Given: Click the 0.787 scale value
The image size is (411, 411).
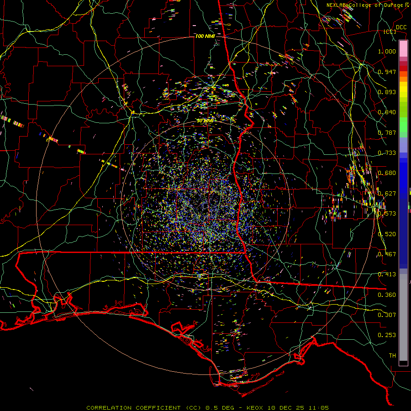Looking at the screenshot, I should pyautogui.click(x=387, y=132).
